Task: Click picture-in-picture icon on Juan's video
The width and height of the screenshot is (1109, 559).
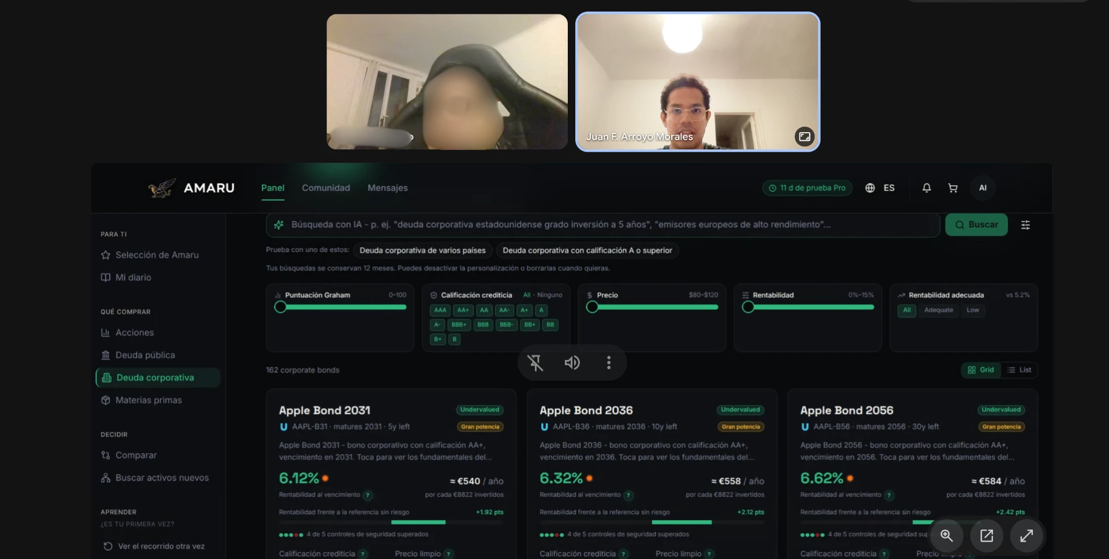Action: 804,137
